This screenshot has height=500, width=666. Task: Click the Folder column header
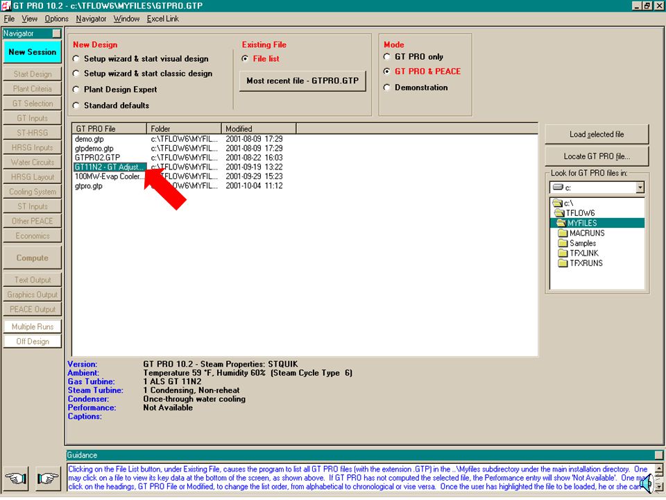tap(184, 128)
